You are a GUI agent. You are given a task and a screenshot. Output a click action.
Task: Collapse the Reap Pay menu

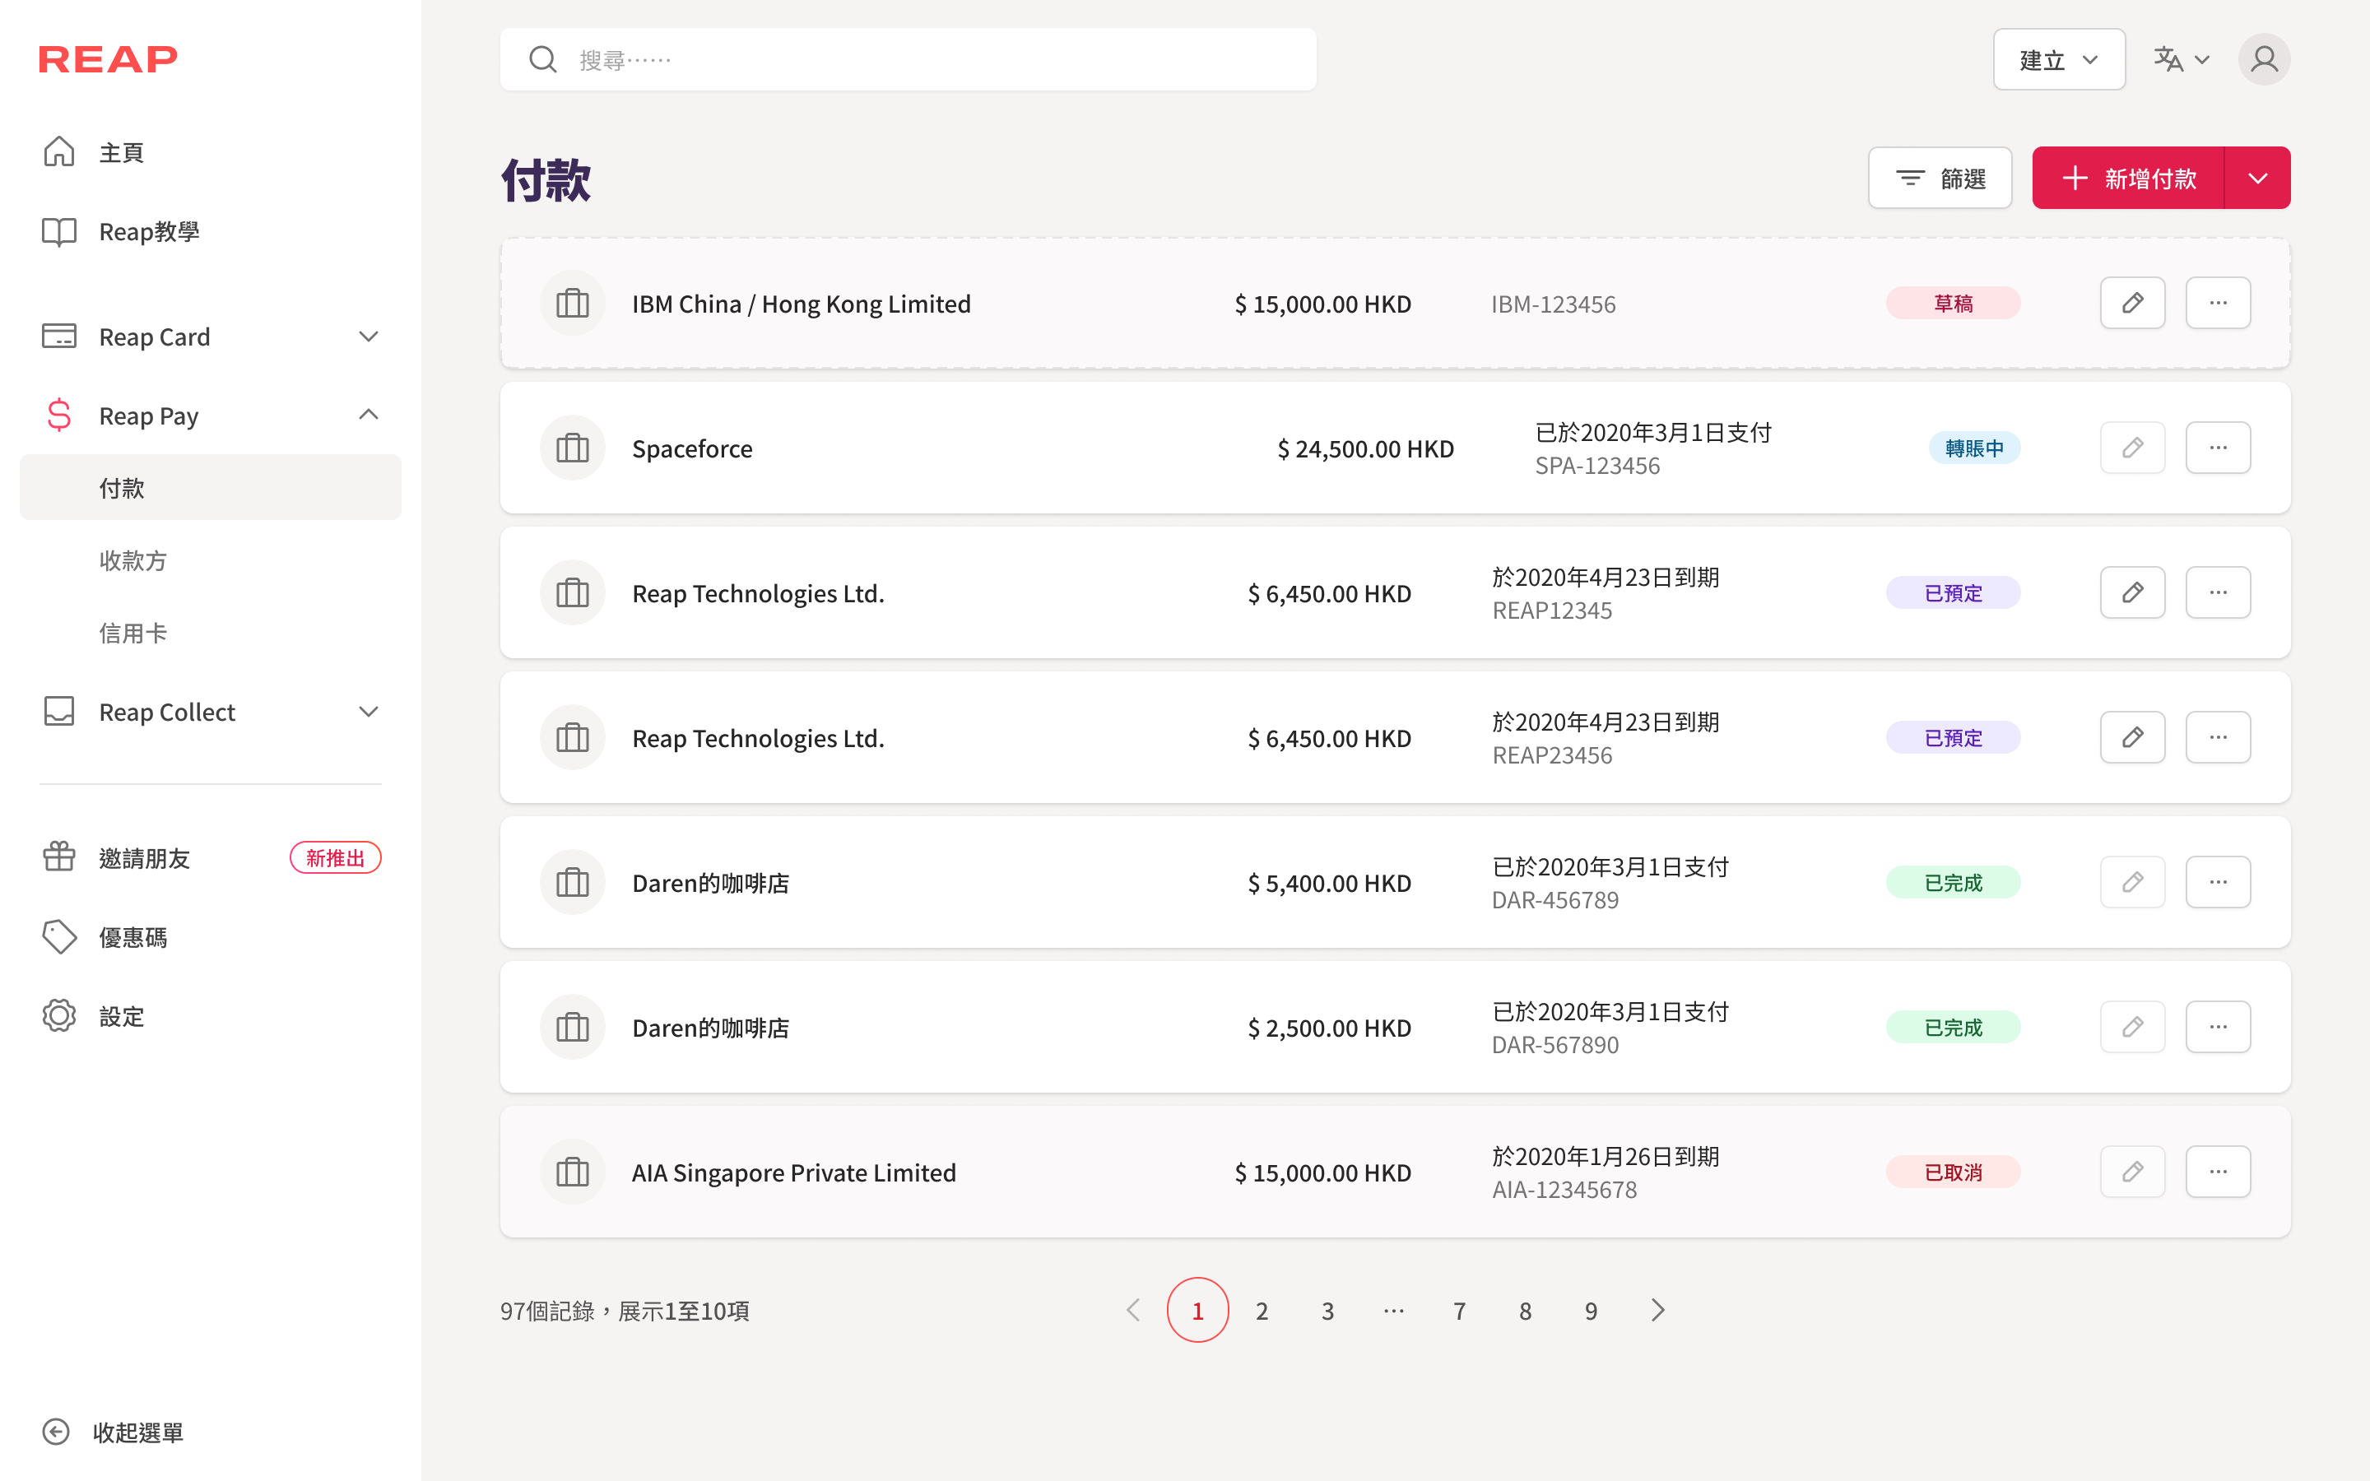211,416
